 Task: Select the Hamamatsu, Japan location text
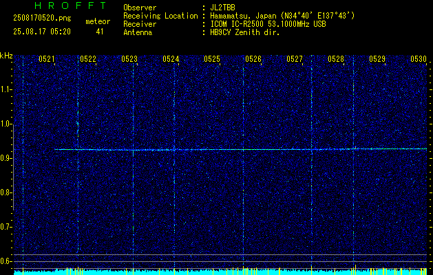tap(282, 16)
